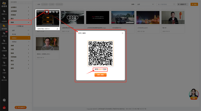
Task: Click the trash delete icon on first video card
Action: point(57,12)
